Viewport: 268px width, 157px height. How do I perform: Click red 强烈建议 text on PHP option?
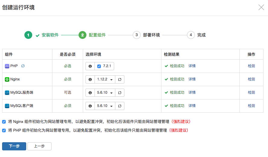(179, 130)
